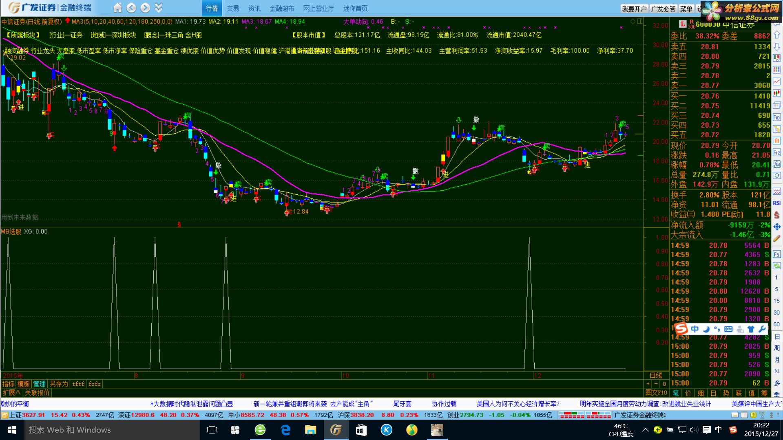Image resolution: width=783 pixels, height=440 pixels.
Task: Open the f(x) formula manager icon
Action: click(777, 164)
